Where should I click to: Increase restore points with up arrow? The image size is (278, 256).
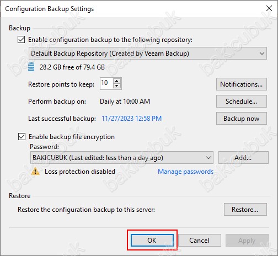point(117,81)
